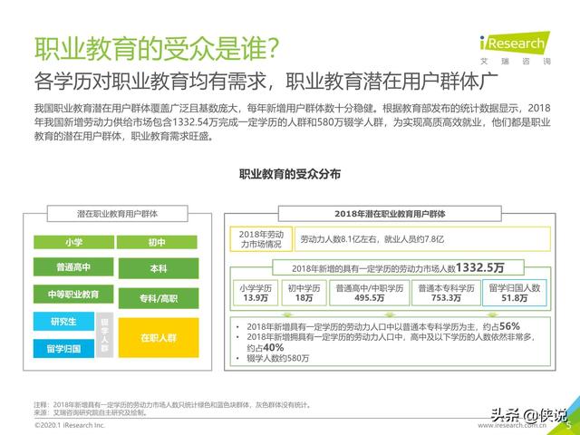Click the 1332.5万 labor market header

click(x=398, y=267)
